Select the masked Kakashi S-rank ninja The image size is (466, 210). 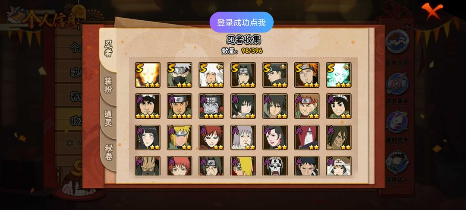point(179,75)
